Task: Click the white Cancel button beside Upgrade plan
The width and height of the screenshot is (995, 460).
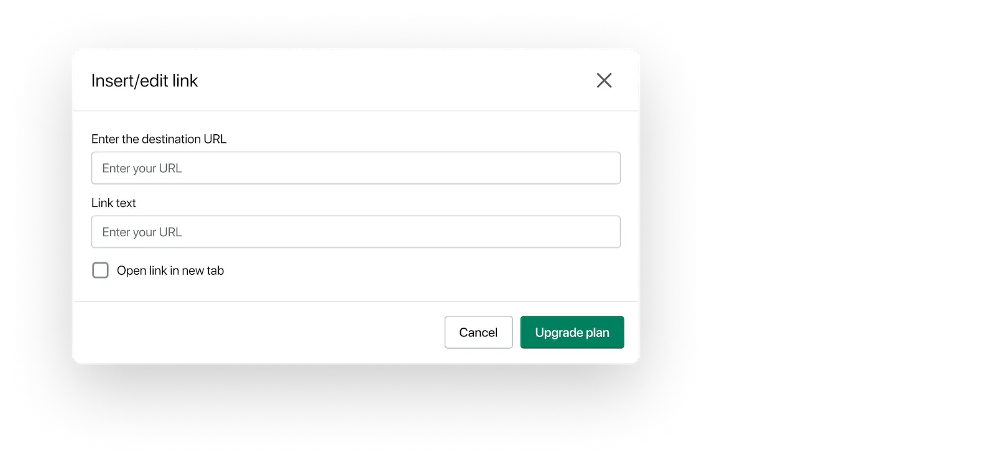Action: coord(478,332)
